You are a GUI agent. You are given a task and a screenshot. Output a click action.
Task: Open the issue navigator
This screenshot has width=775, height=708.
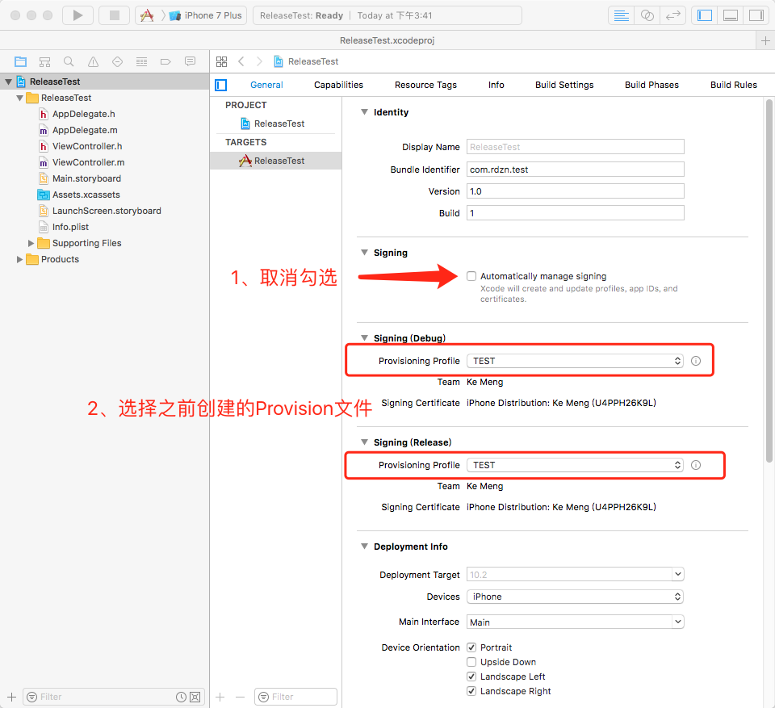click(93, 62)
